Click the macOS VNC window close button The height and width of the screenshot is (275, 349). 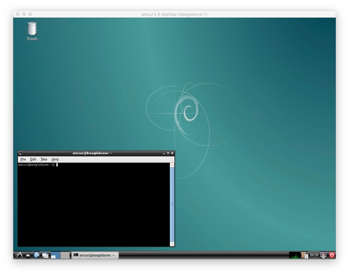point(18,14)
